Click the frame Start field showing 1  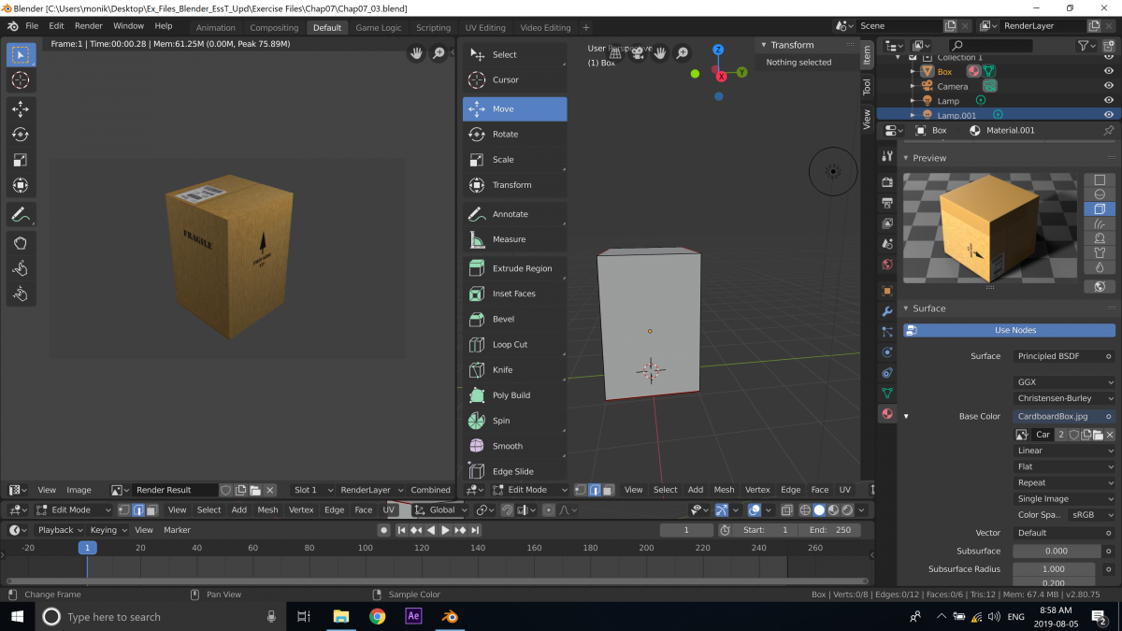click(x=768, y=529)
